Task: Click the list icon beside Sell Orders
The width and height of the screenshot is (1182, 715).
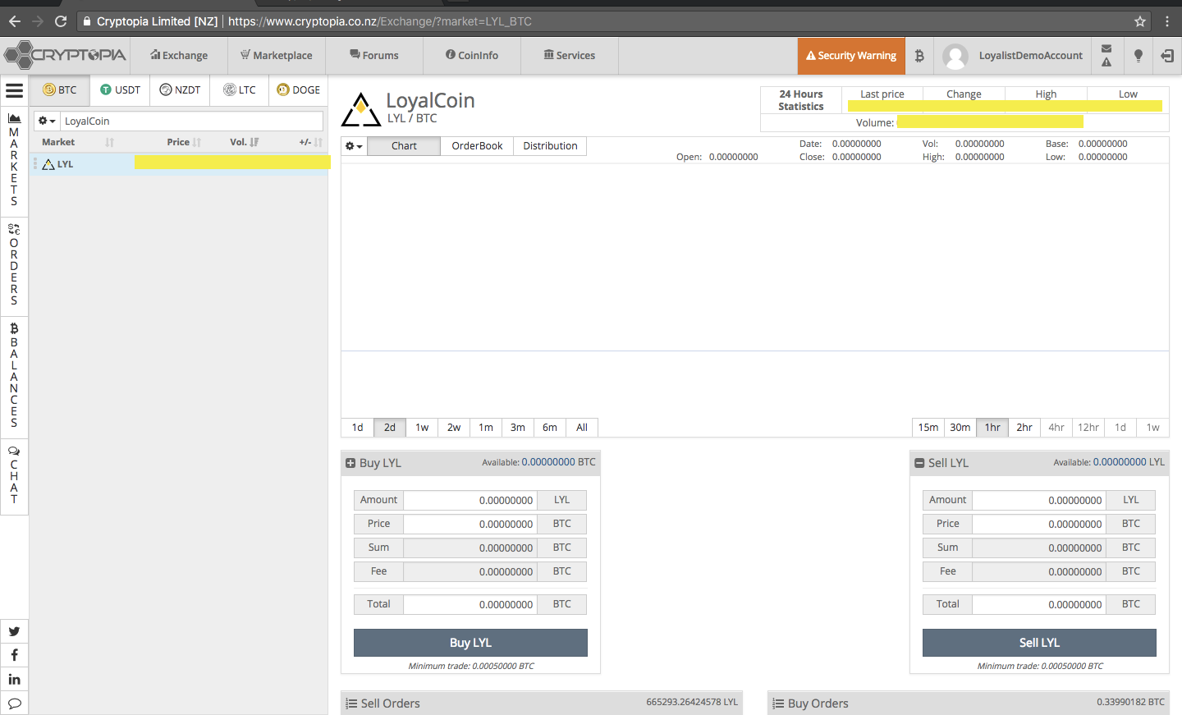Action: (351, 704)
